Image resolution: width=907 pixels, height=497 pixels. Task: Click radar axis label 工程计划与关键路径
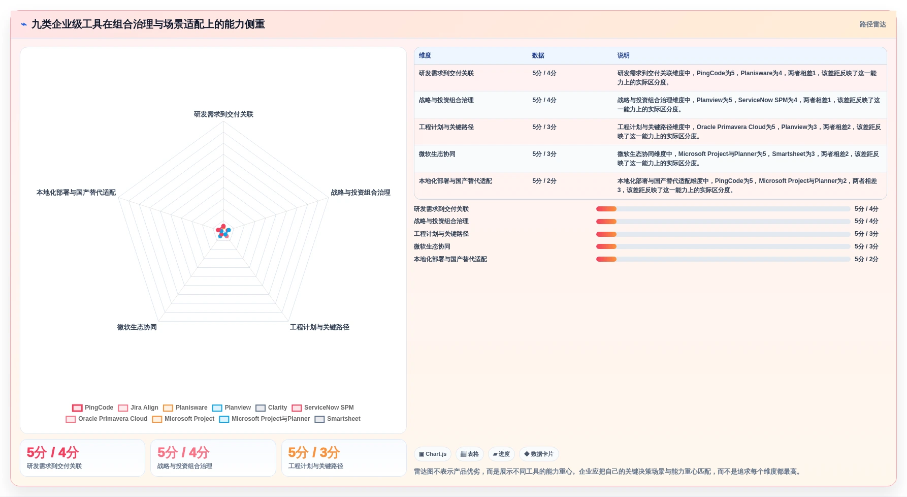[x=319, y=327]
